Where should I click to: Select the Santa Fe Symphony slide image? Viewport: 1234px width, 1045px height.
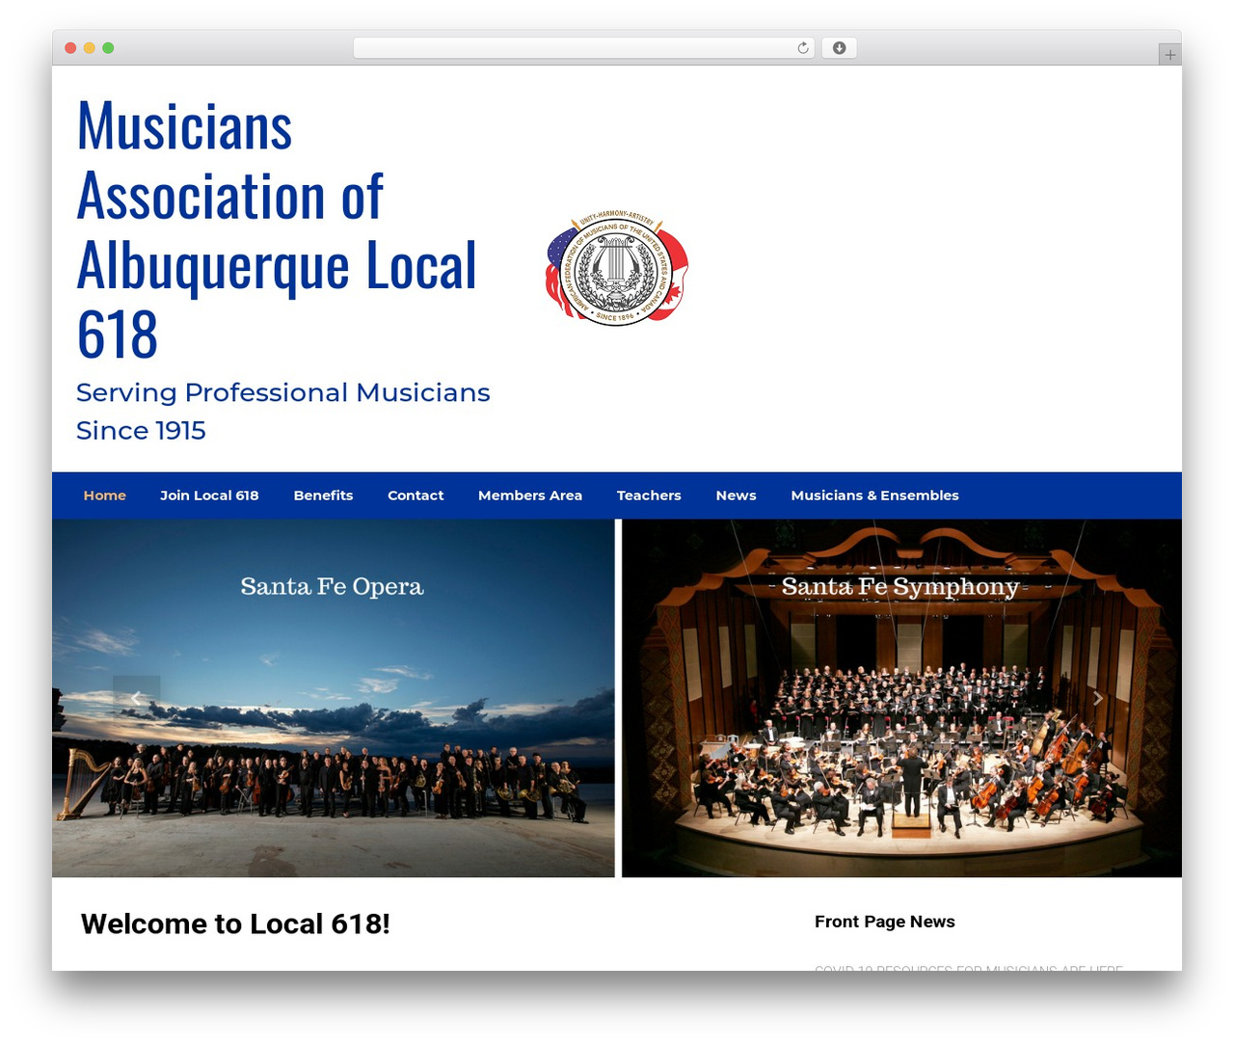point(901,698)
